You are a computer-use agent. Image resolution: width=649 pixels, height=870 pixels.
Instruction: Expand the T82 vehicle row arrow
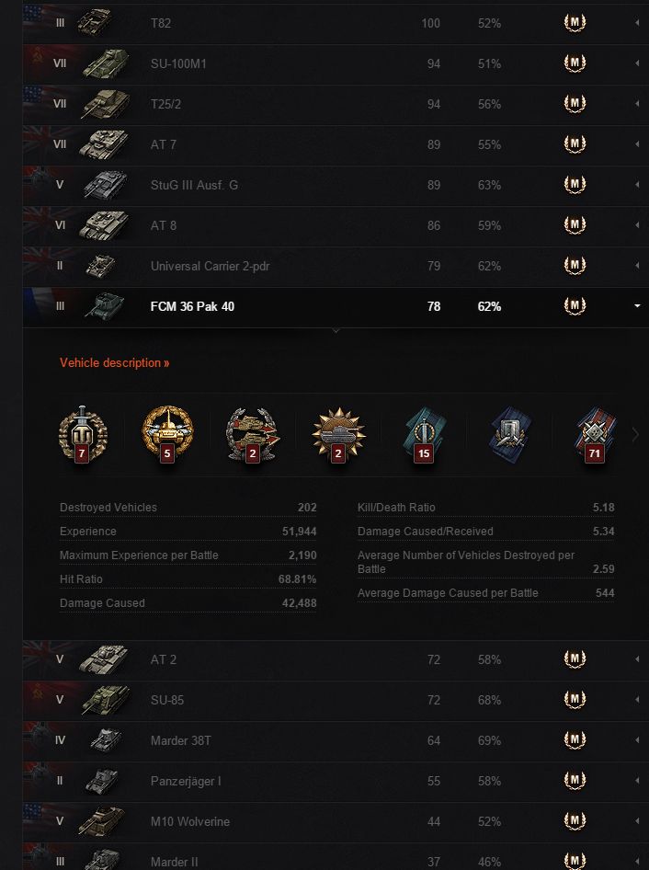[637, 23]
